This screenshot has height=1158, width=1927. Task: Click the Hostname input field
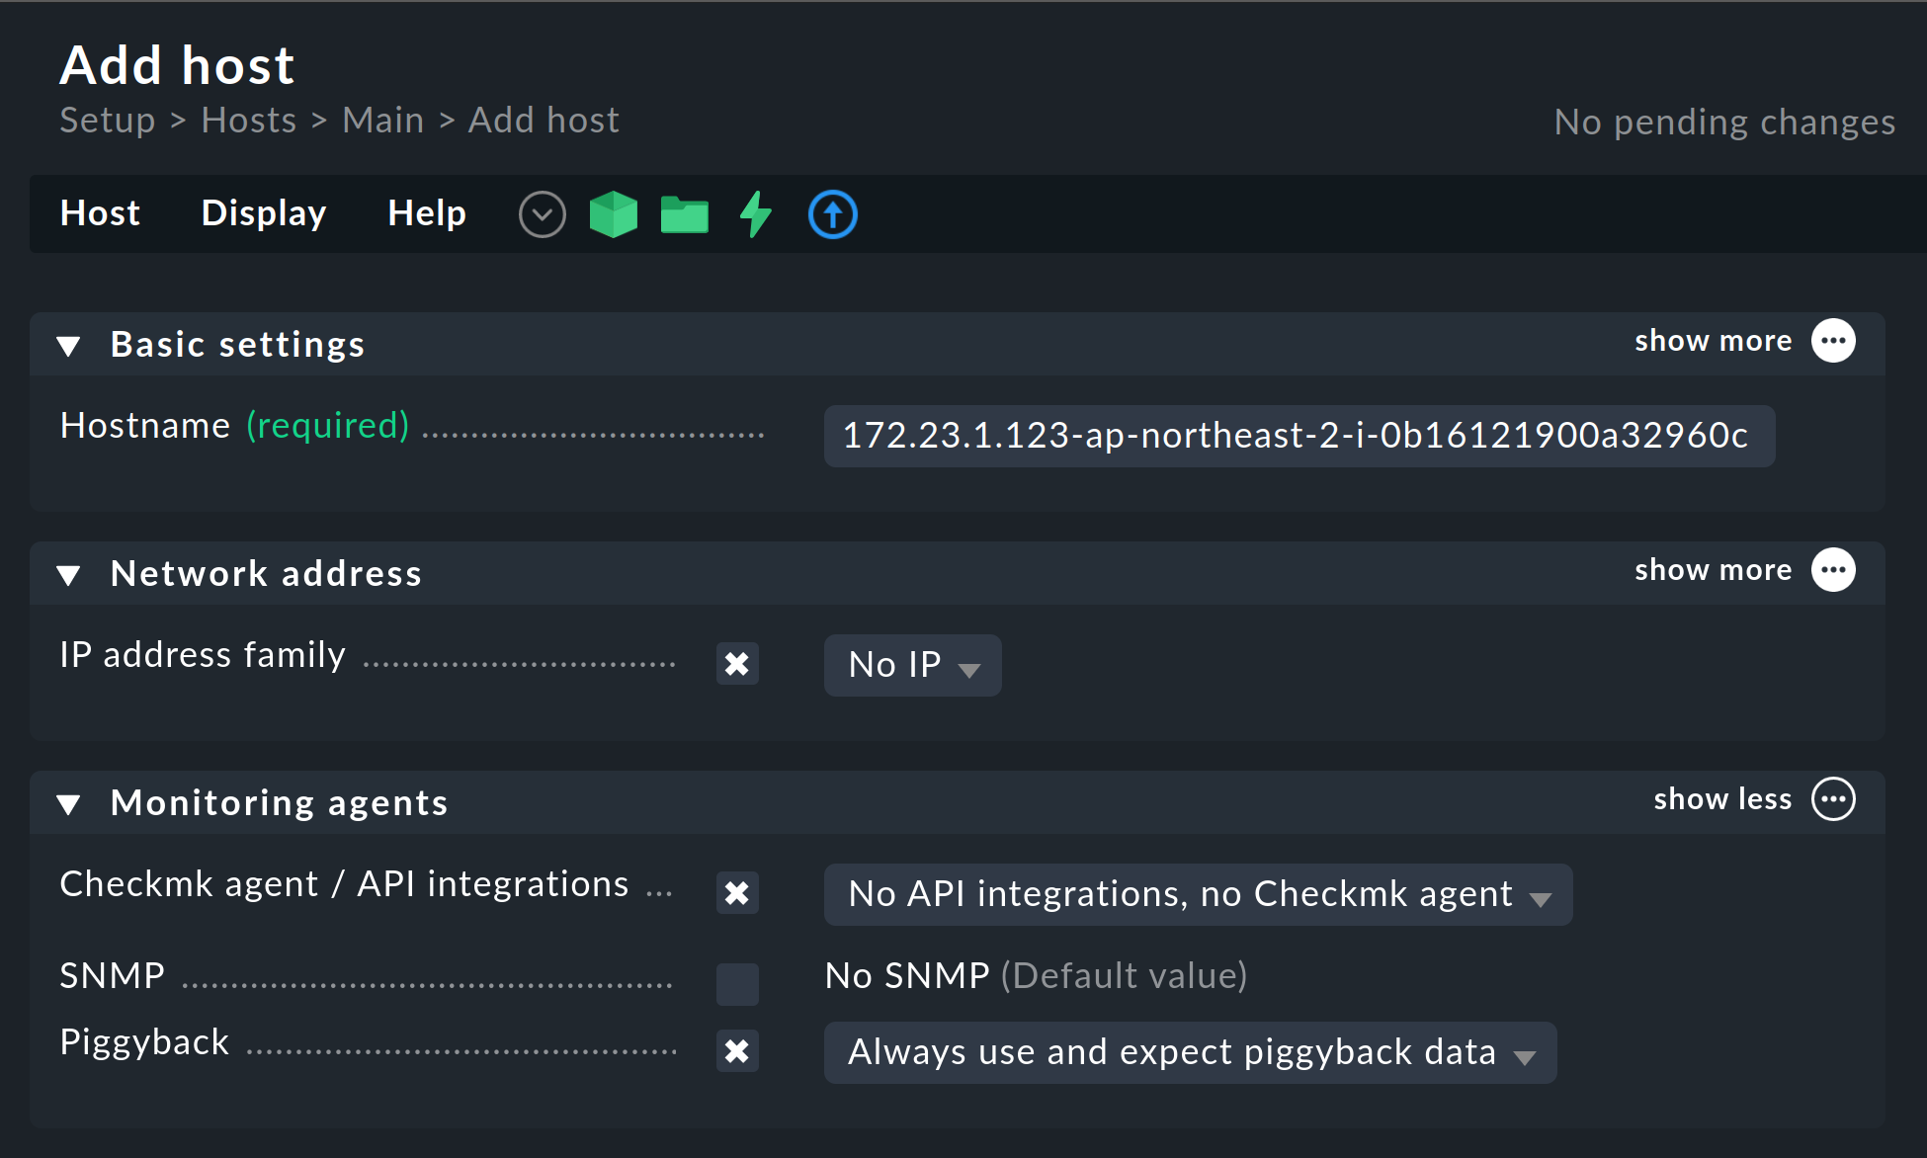pos(1298,436)
